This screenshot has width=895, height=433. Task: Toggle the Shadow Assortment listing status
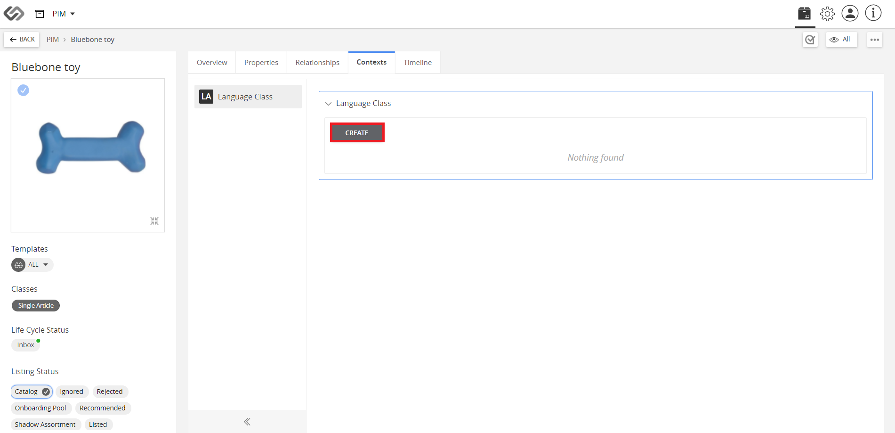pyautogui.click(x=45, y=425)
